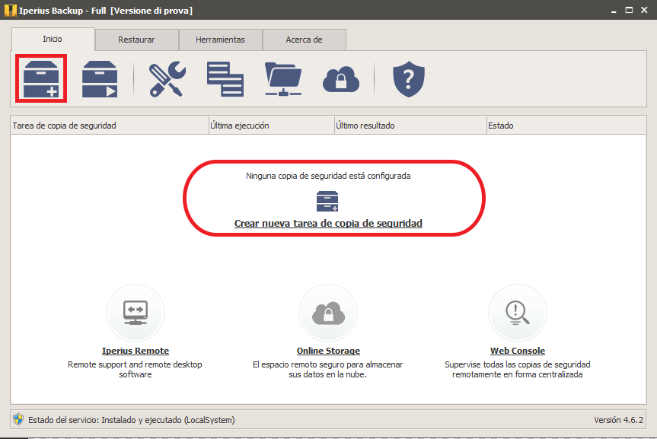657x439 pixels.
Task: Click the Web Console magnifier icon
Action: pos(518,313)
